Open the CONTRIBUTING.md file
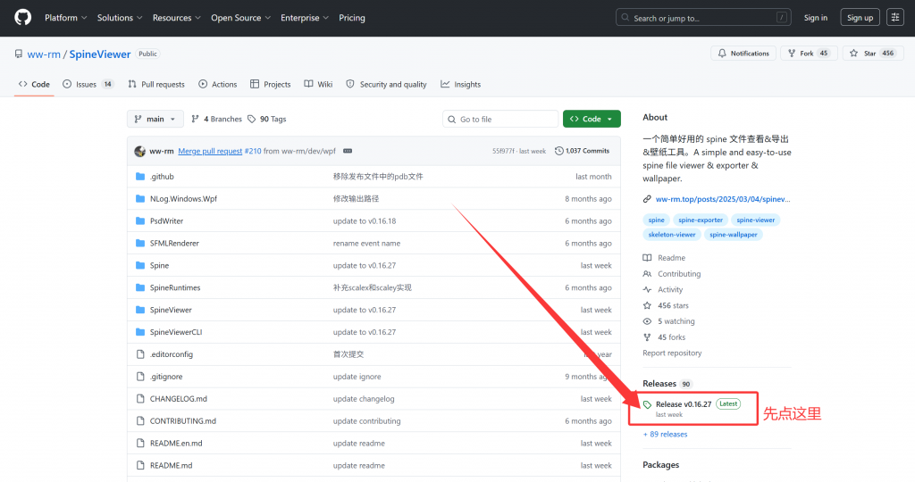The width and height of the screenshot is (915, 482). (182, 420)
